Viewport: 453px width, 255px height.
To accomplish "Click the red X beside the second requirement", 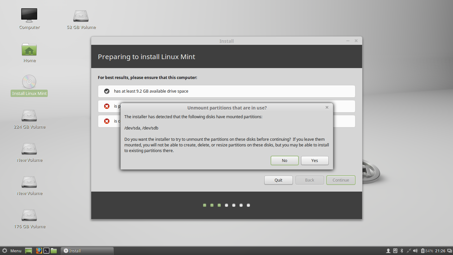I will point(107,106).
